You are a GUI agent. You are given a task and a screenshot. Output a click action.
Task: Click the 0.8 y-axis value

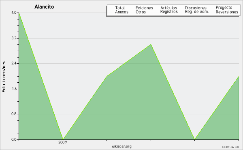[14, 114]
